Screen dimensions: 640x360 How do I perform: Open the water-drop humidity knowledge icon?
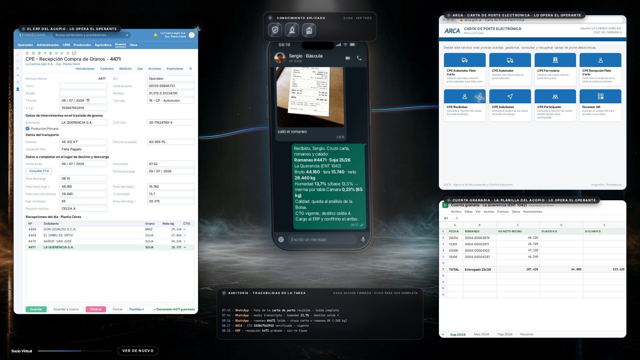point(292,30)
